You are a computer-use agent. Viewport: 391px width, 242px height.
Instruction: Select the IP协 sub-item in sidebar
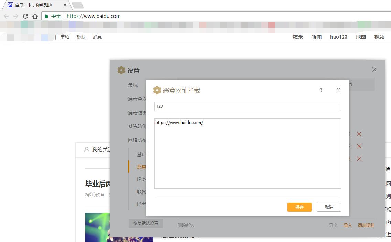pyautogui.click(x=141, y=179)
